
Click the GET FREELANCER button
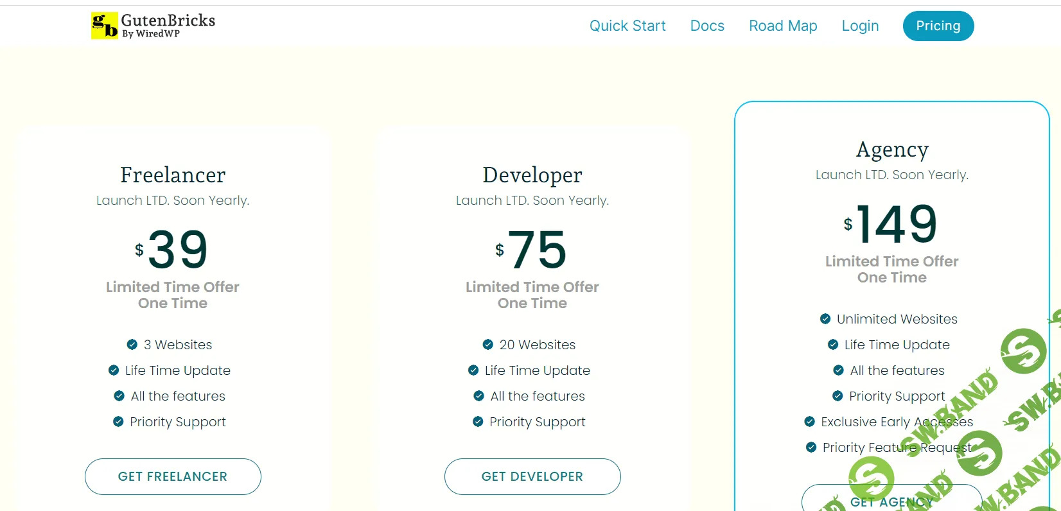pos(173,476)
